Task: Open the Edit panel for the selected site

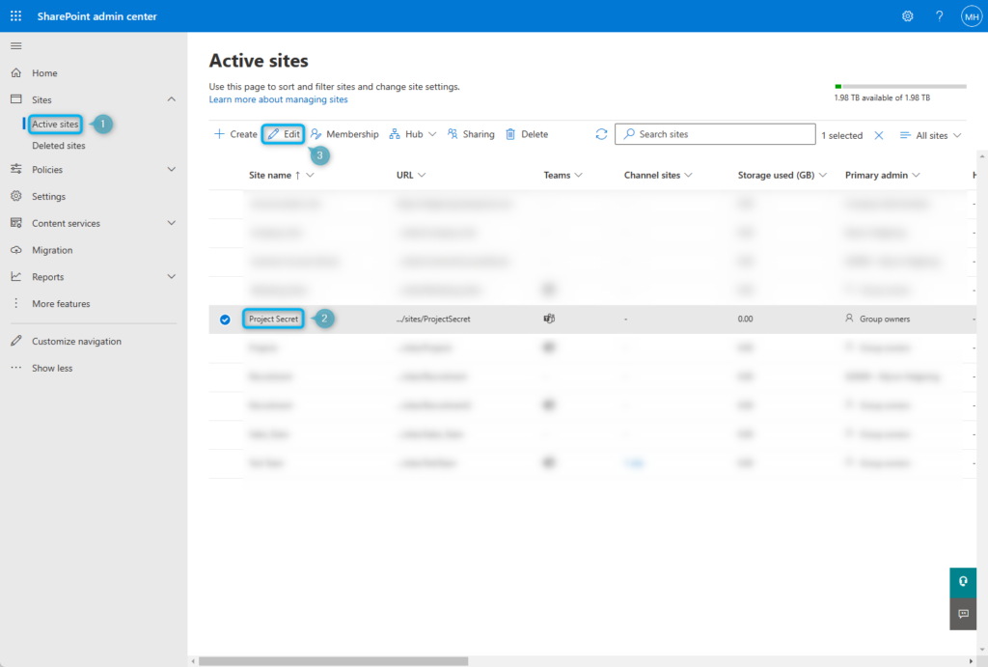Action: (x=283, y=133)
